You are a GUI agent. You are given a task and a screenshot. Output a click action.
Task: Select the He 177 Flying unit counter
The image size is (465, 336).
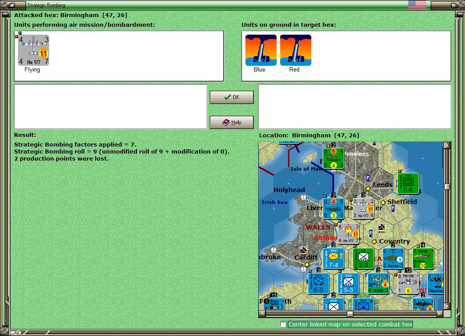tap(33, 47)
